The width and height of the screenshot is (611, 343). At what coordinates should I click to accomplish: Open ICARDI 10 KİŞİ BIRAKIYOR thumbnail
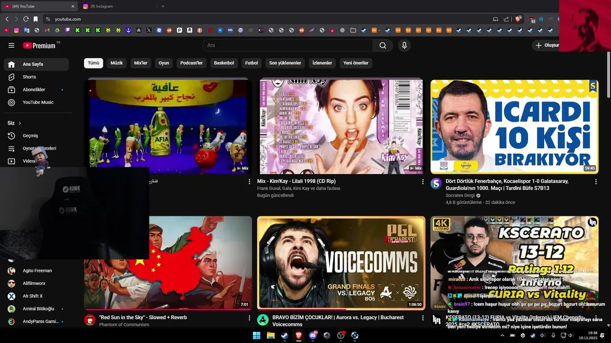[514, 127]
